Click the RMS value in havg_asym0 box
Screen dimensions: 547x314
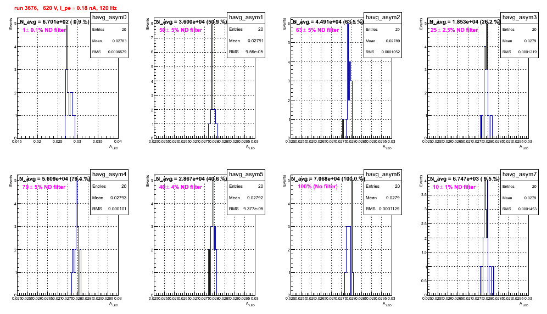click(117, 52)
